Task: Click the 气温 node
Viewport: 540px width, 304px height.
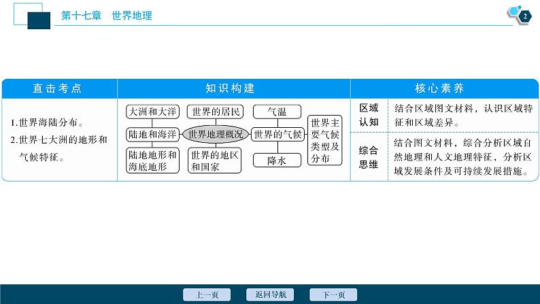Action: 277,112
